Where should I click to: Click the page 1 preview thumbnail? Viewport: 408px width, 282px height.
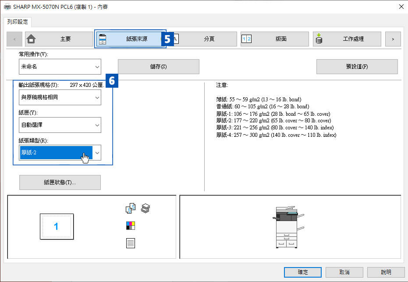click(57, 227)
